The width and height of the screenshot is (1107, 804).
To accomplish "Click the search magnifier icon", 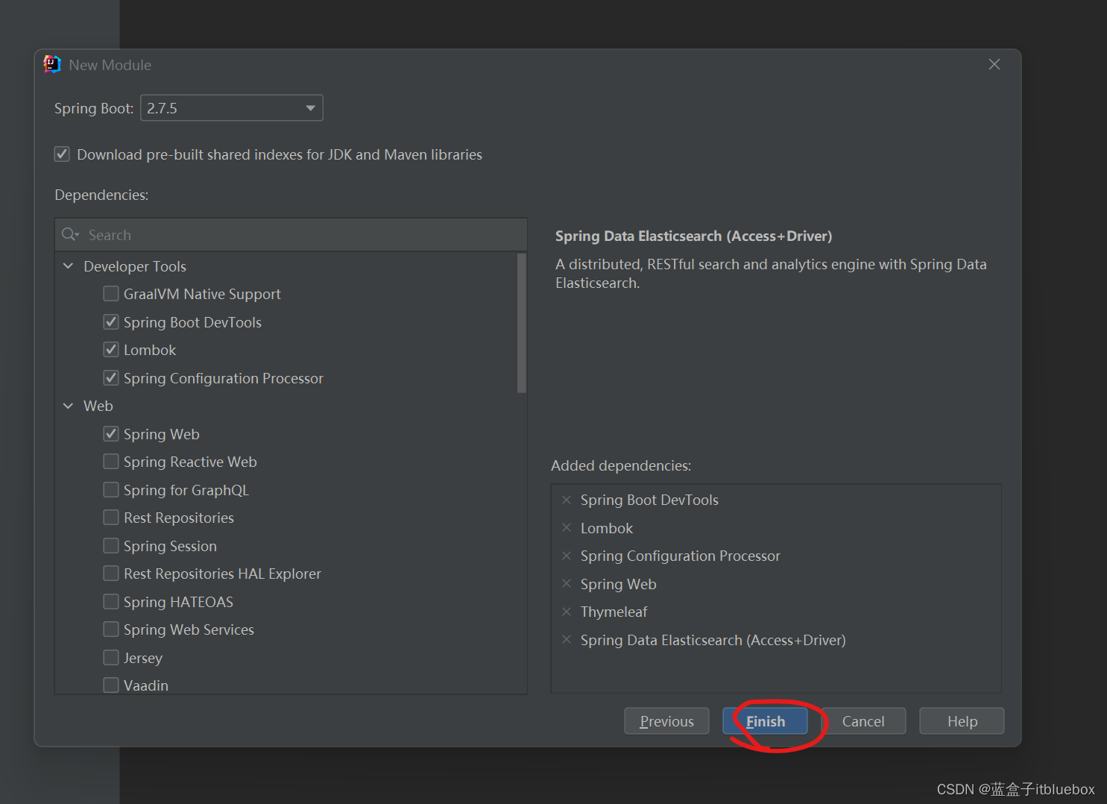I will [69, 235].
